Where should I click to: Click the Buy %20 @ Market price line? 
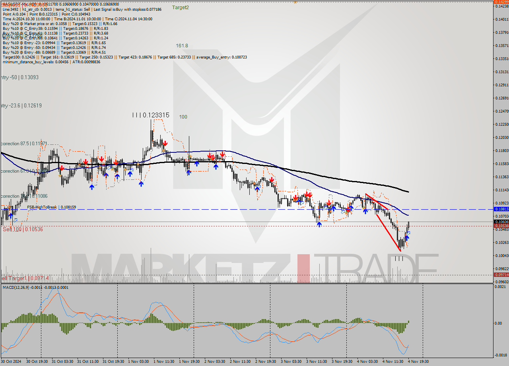(x=60, y=24)
